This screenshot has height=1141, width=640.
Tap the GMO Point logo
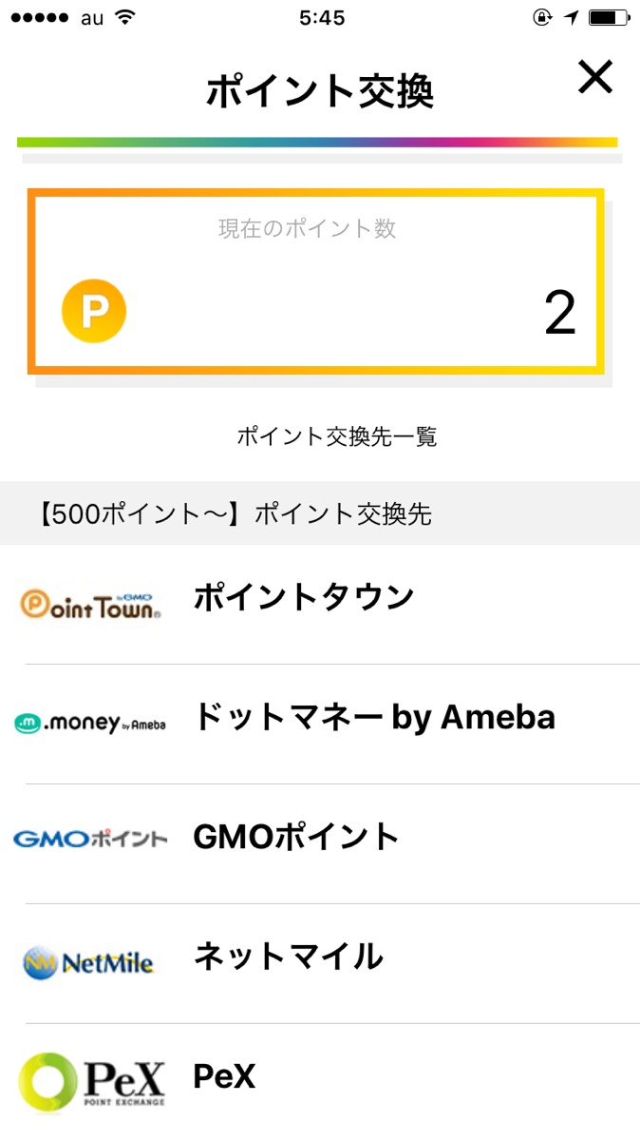(90, 840)
